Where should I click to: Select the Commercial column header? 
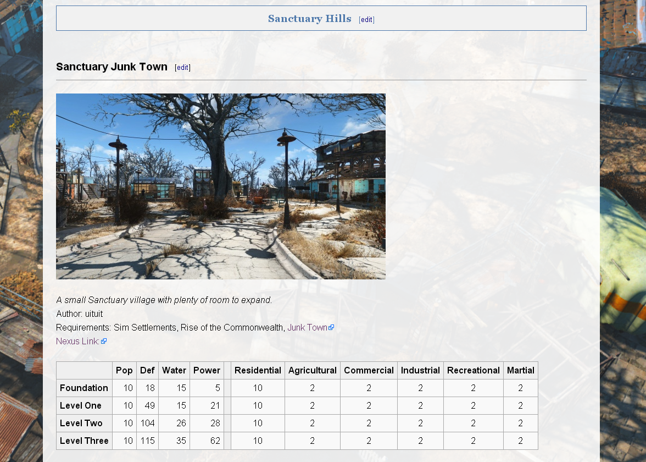click(369, 371)
